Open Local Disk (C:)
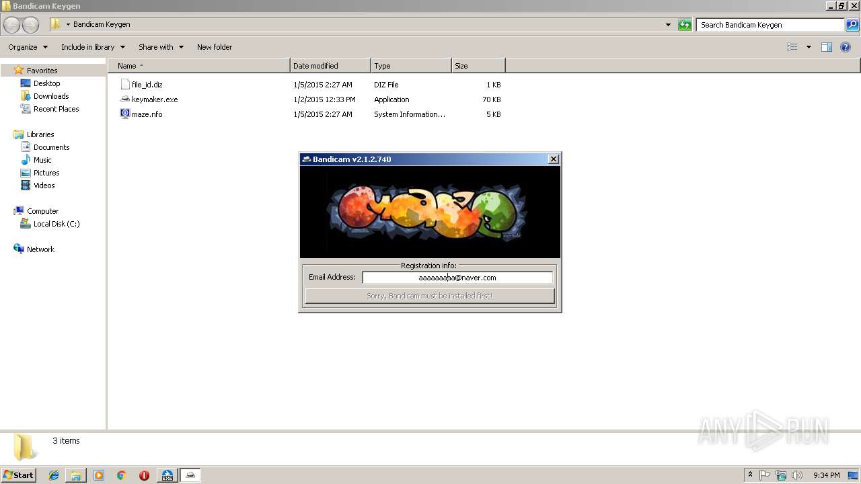This screenshot has height=484, width=861. (x=57, y=224)
